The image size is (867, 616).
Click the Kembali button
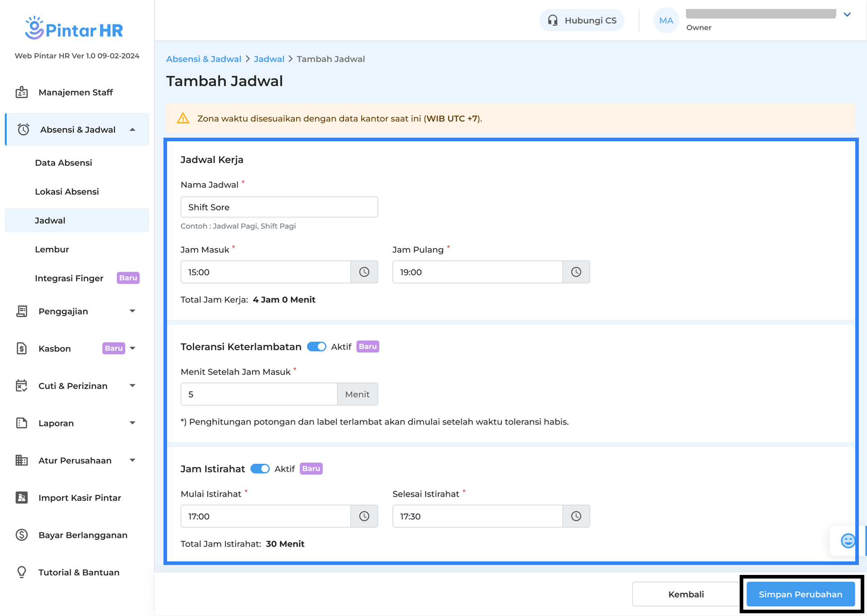685,594
